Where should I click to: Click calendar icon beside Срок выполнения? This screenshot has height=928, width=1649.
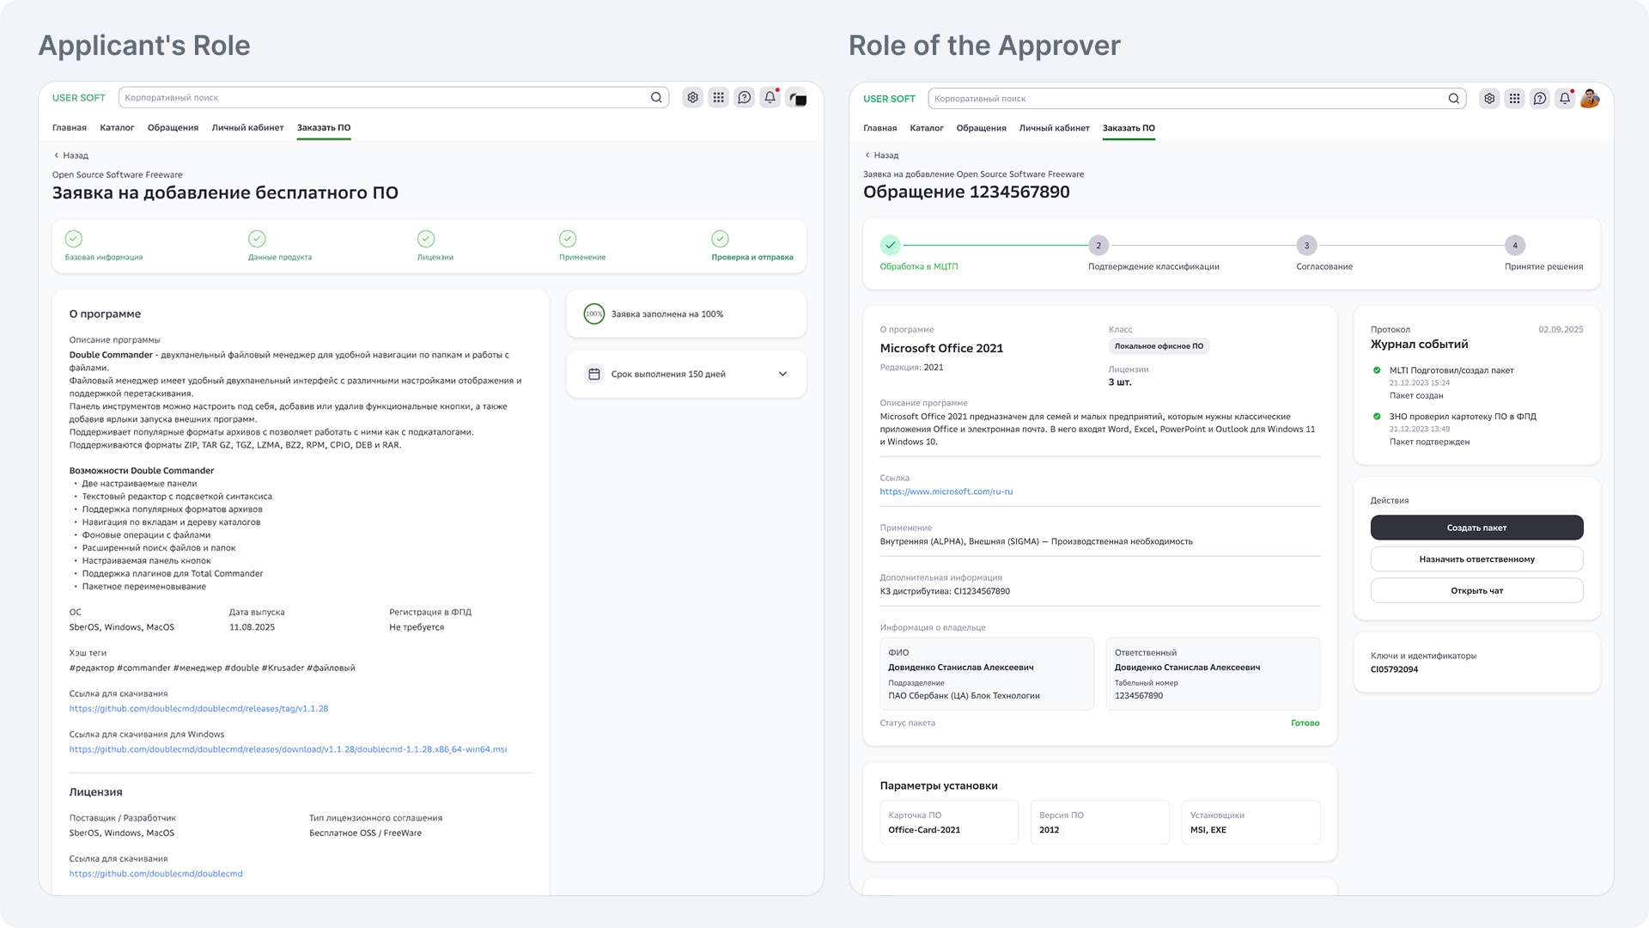593,374
